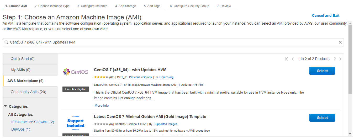Click the CentOS Free tier eligible badge
Image resolution: width=354 pixels, height=140 pixels.
pyautogui.click(x=76, y=89)
